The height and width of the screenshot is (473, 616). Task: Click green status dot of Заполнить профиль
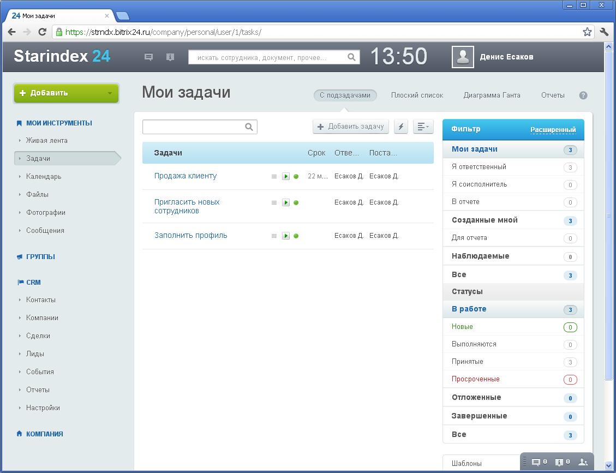tap(296, 236)
